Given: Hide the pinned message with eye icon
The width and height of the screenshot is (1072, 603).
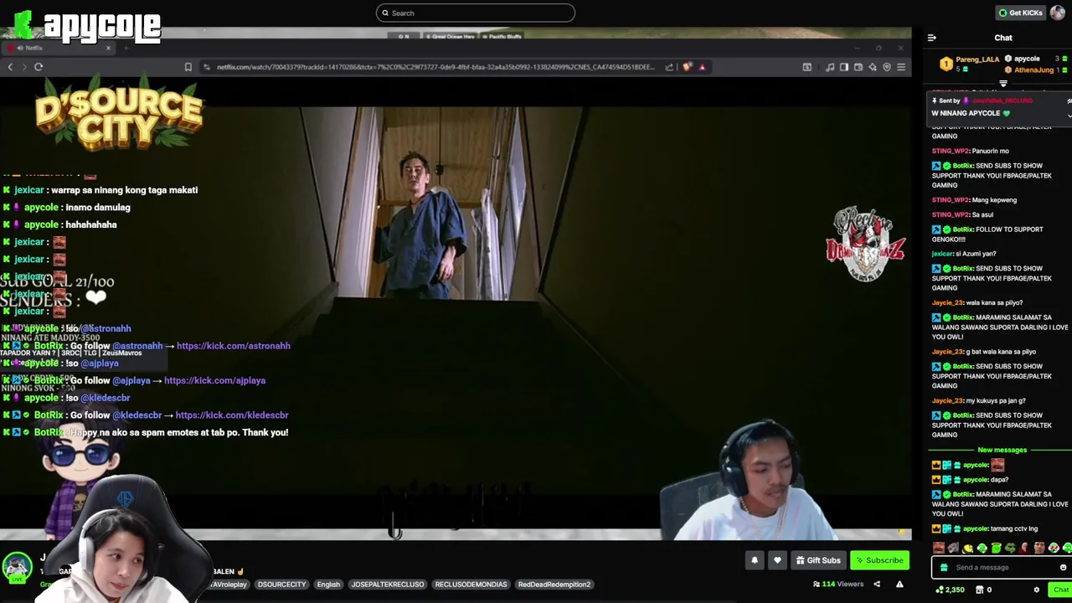Looking at the screenshot, I should pyautogui.click(x=1069, y=100).
